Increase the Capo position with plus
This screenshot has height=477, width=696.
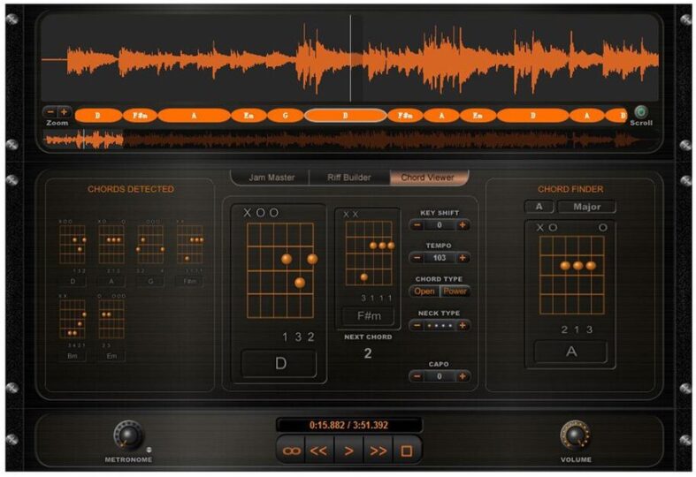[x=463, y=376]
